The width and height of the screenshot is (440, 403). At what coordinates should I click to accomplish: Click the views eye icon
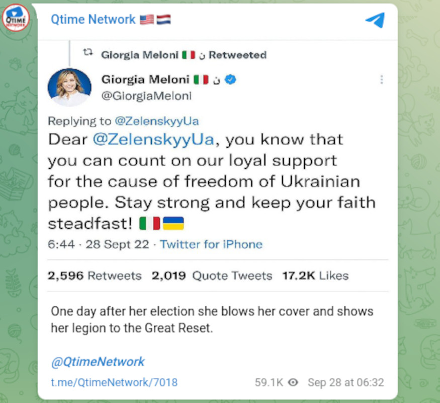point(294,382)
